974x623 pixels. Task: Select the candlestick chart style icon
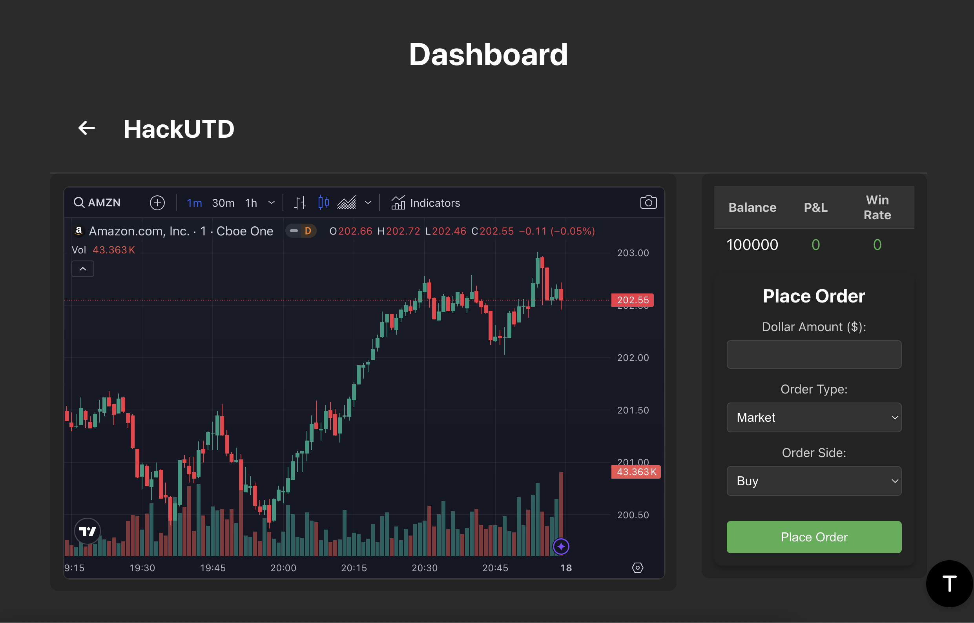(x=323, y=203)
